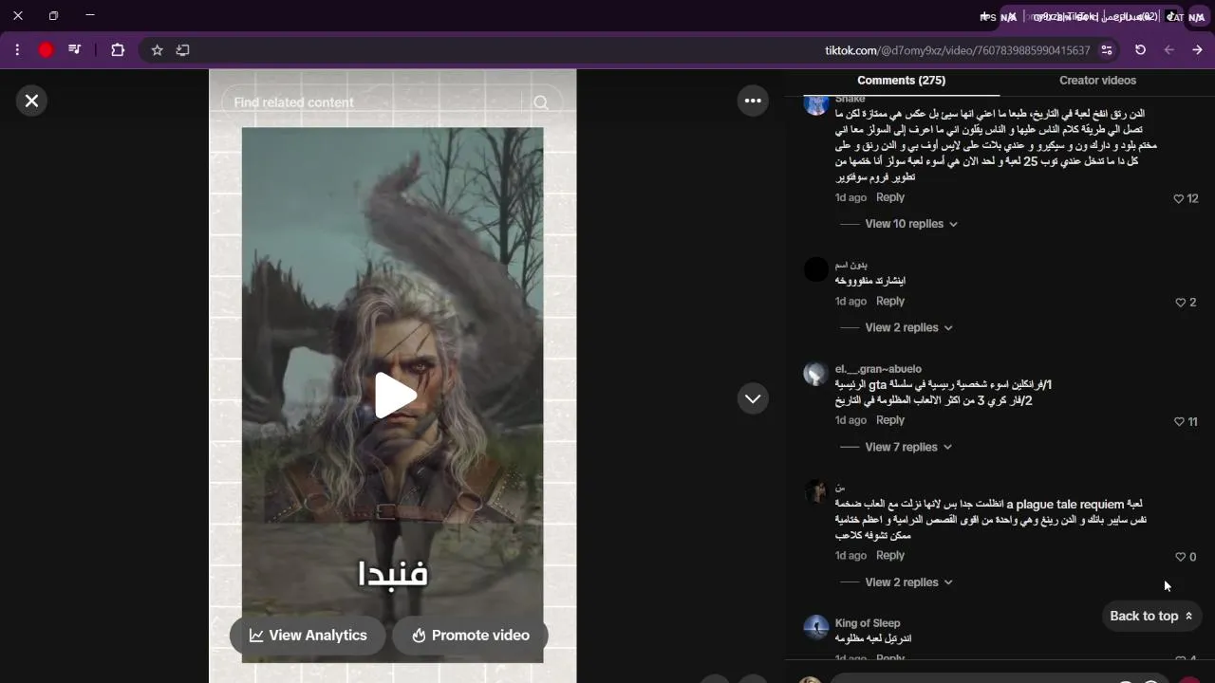Screen dimensions: 1215x683
Task: Like Snake's comment with 12 likes
Action: pyautogui.click(x=1179, y=199)
